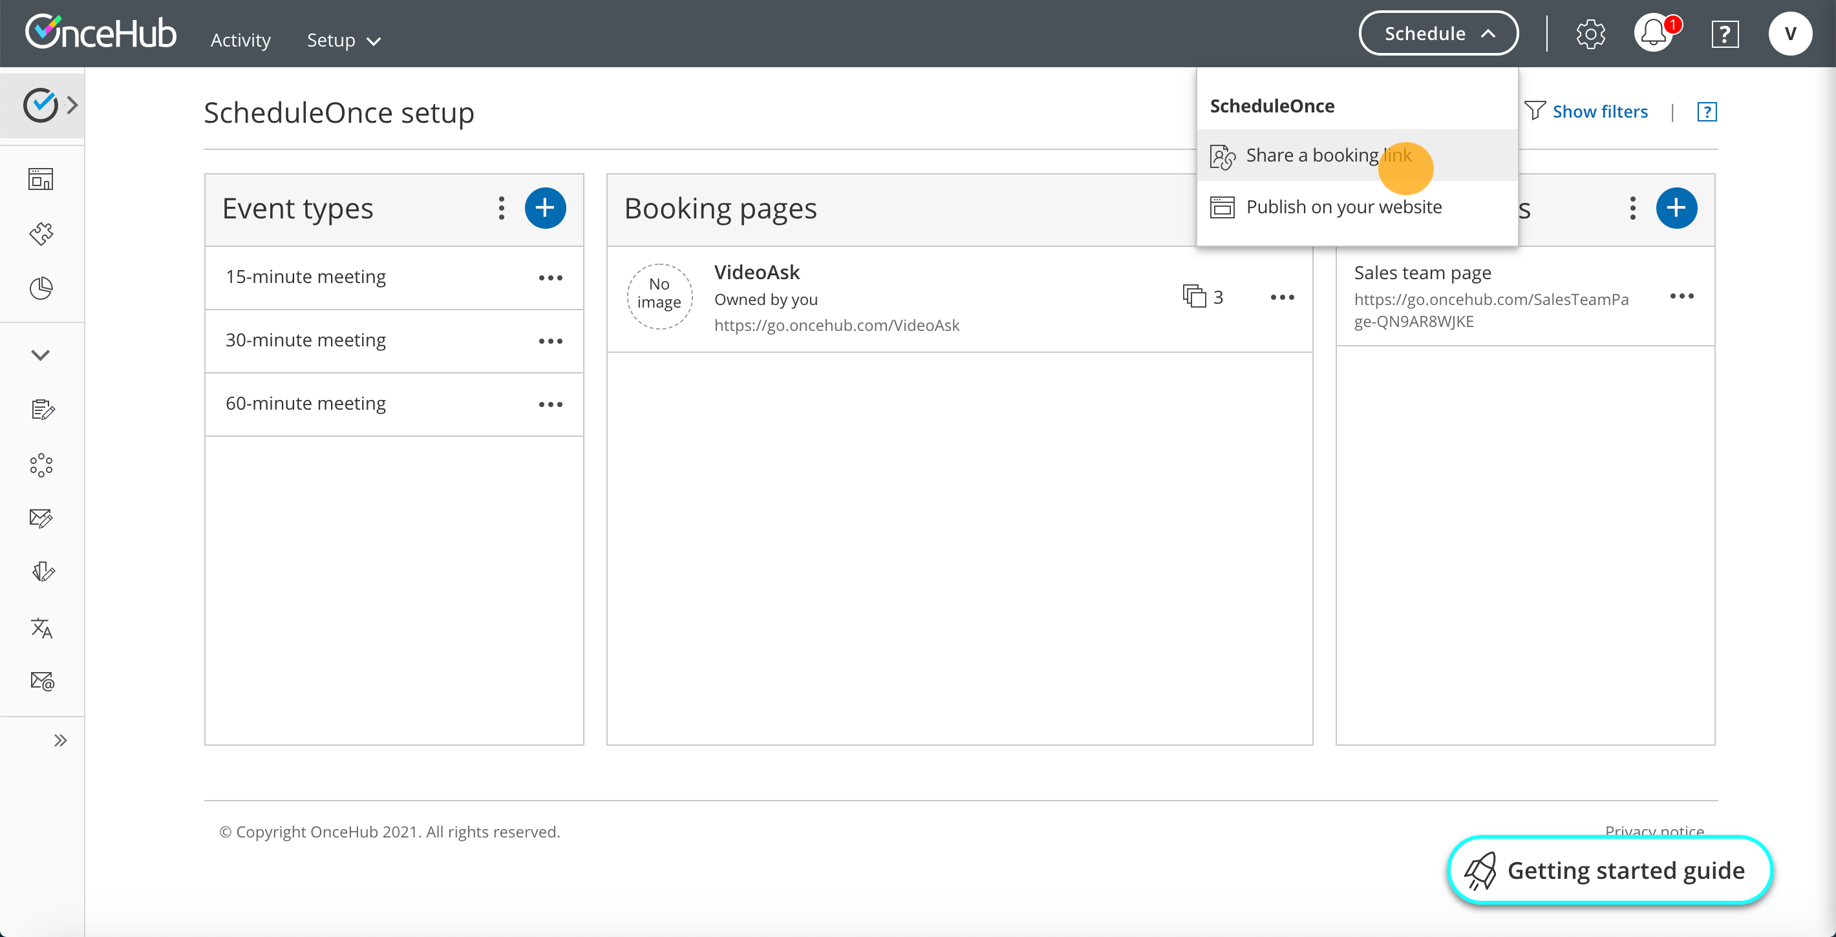
Task: Open the SalesTeamPage URL link
Action: [x=1491, y=310]
